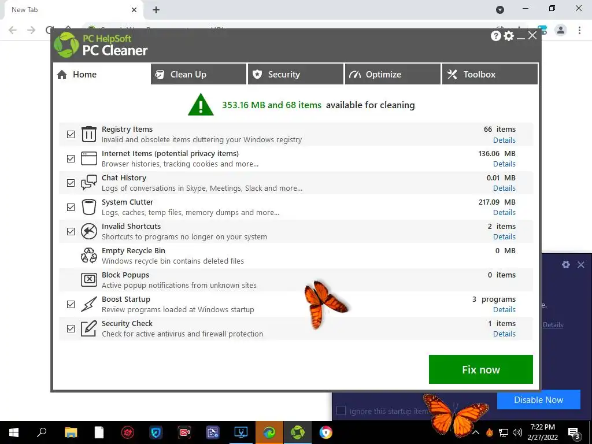
Task: Switch to the Clean Up tab
Action: (199, 75)
